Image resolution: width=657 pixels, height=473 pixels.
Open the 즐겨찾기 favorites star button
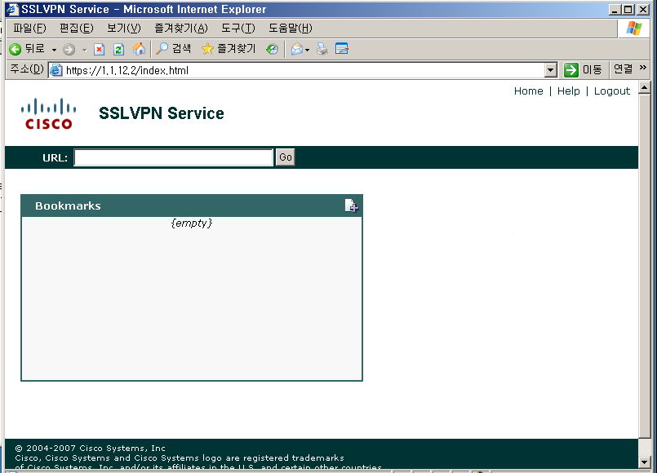coord(229,49)
